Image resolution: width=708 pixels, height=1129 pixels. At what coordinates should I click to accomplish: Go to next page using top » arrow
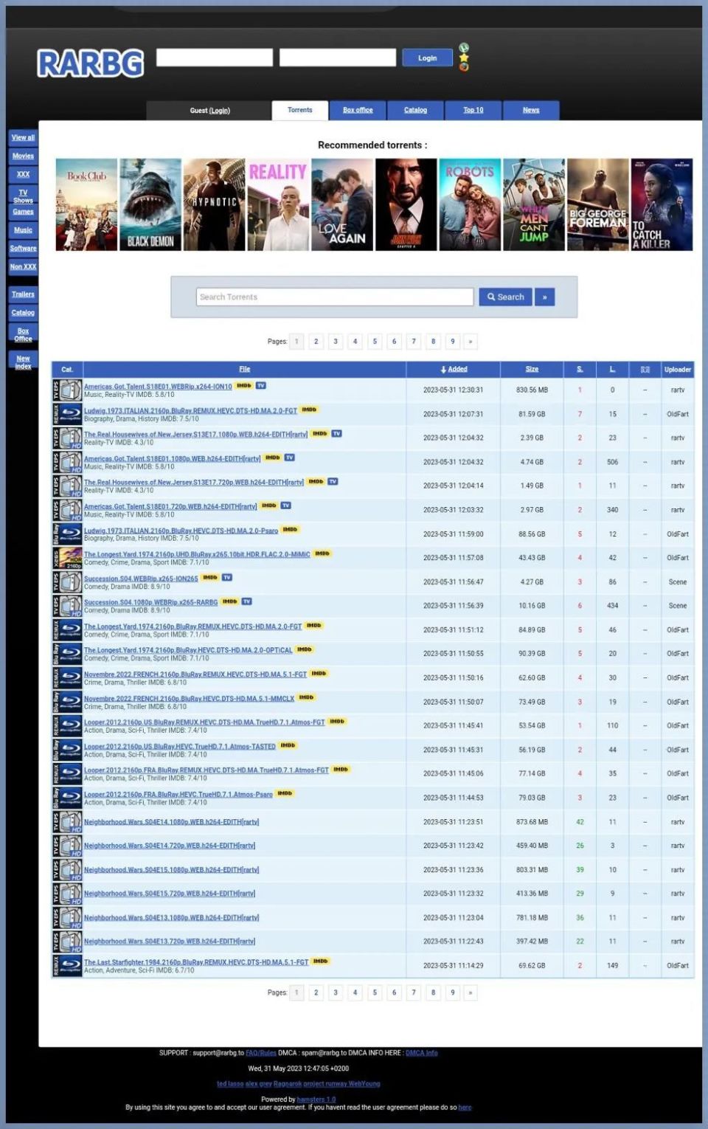[x=471, y=342]
